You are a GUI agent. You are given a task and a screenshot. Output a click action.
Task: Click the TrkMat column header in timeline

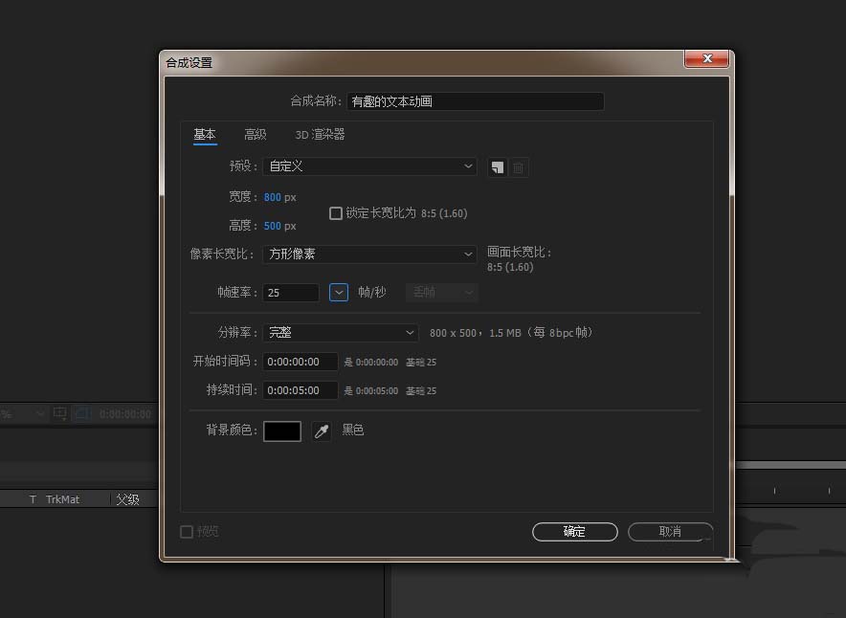tap(64, 498)
